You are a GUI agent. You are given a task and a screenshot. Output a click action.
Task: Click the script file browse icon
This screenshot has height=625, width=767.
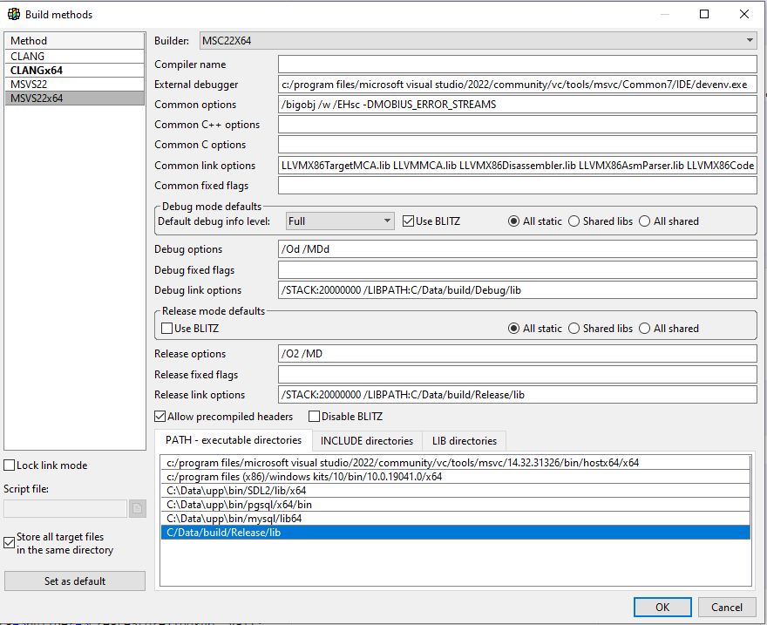tap(137, 508)
